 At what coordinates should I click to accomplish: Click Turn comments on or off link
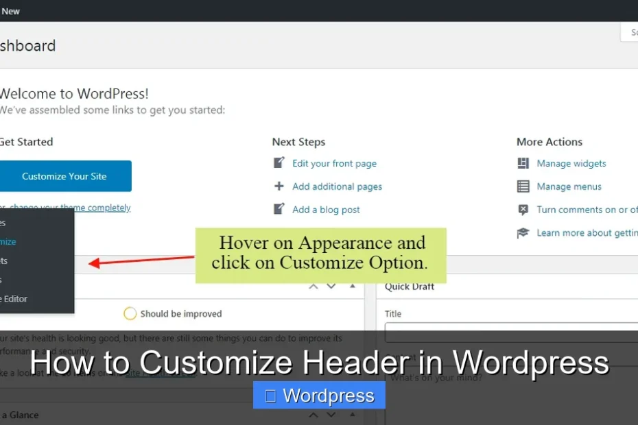[x=587, y=210]
